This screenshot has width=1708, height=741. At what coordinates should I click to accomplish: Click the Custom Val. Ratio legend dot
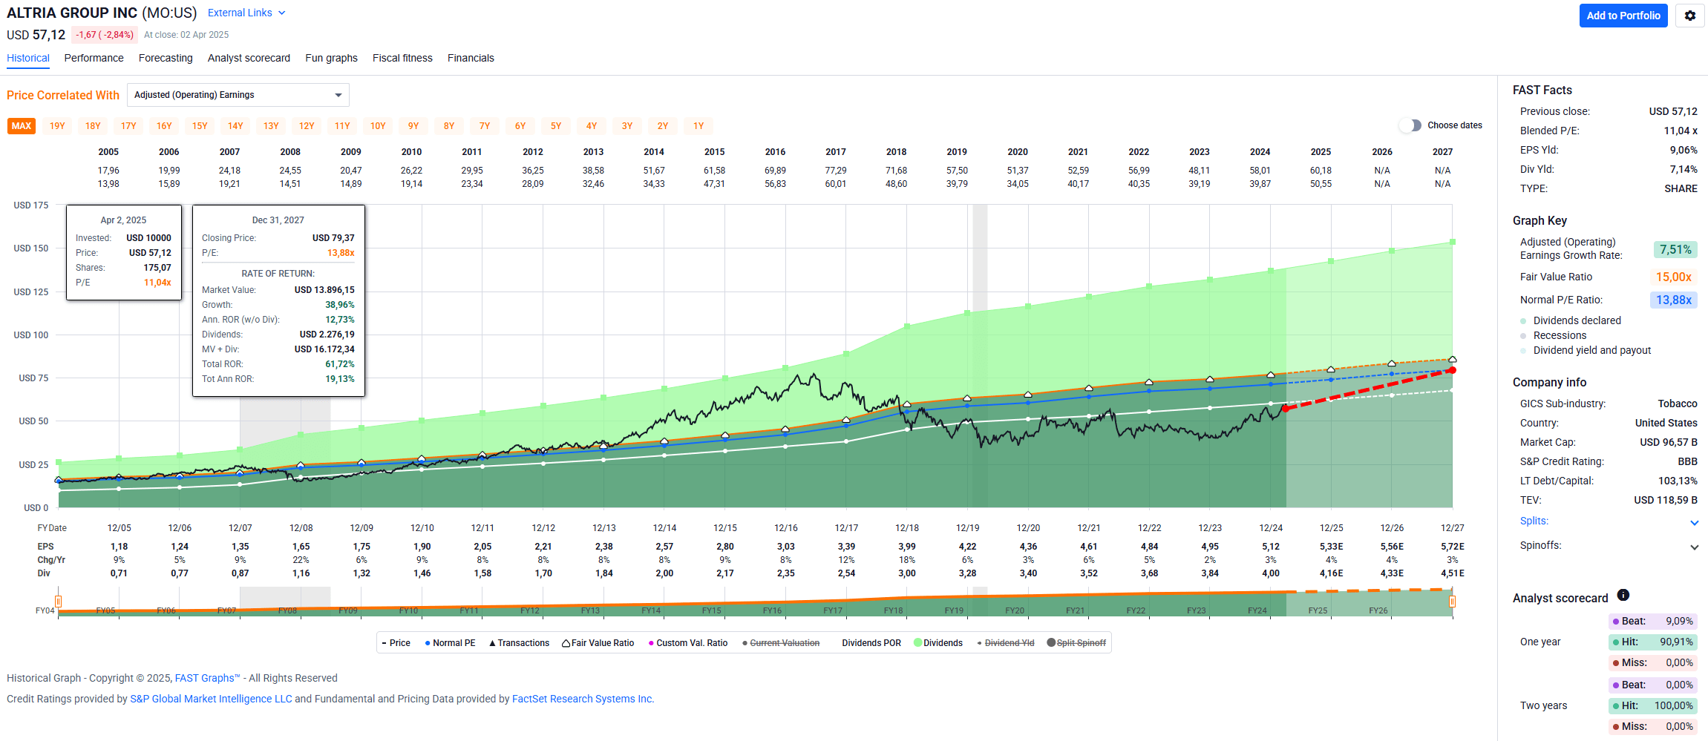(651, 643)
